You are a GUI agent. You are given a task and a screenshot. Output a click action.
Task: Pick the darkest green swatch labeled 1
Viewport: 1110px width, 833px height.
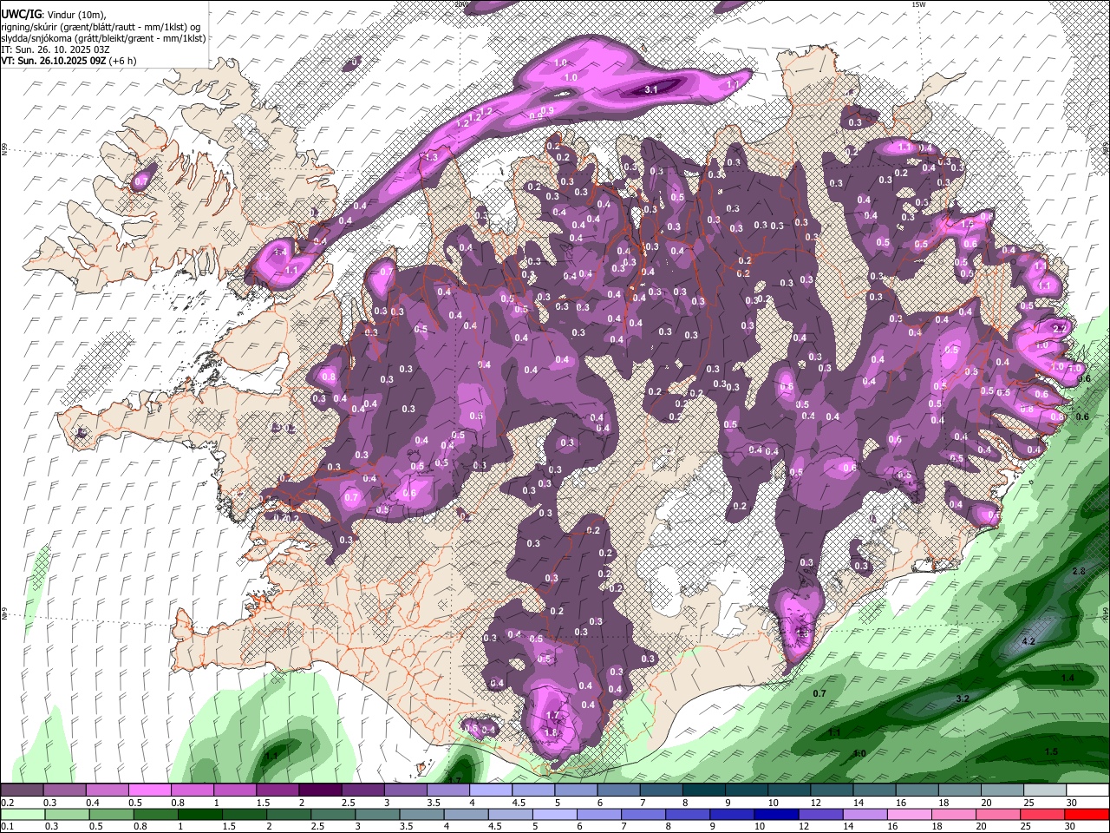click(x=199, y=814)
